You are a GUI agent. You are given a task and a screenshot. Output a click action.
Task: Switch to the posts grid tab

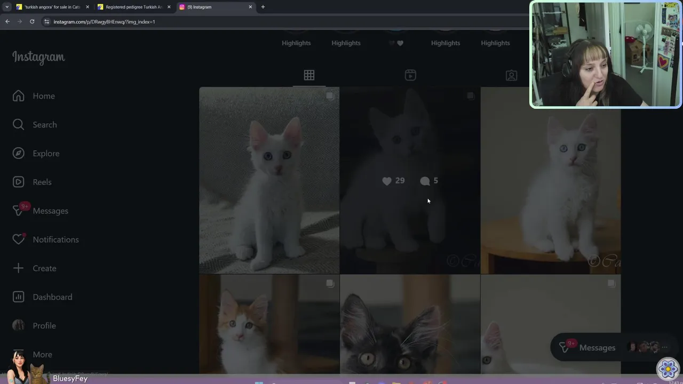tap(309, 75)
